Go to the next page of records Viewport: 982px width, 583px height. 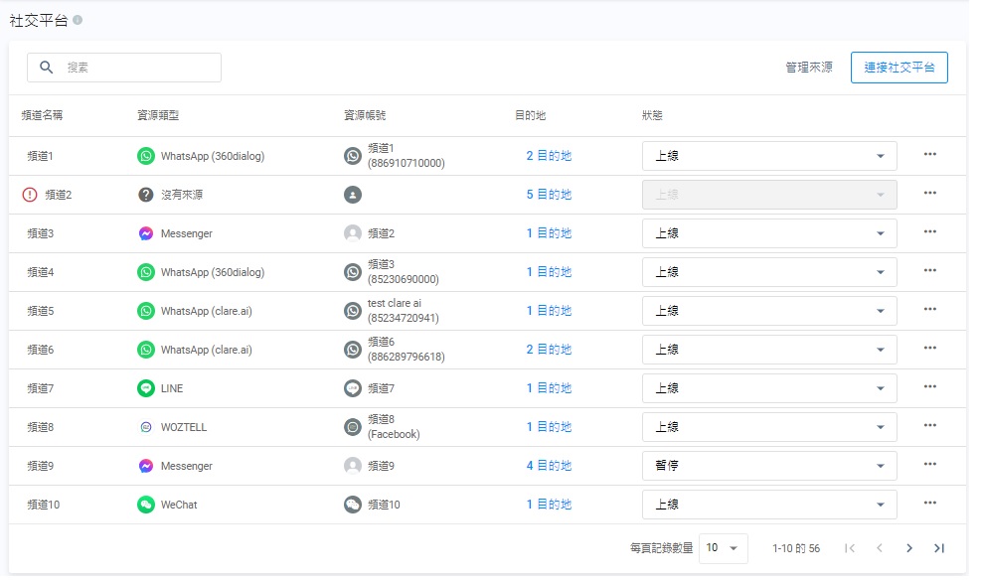[x=908, y=548]
